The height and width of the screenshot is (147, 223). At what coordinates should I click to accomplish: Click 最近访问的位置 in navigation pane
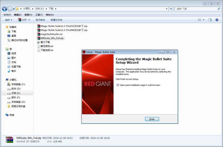click(x=17, y=40)
